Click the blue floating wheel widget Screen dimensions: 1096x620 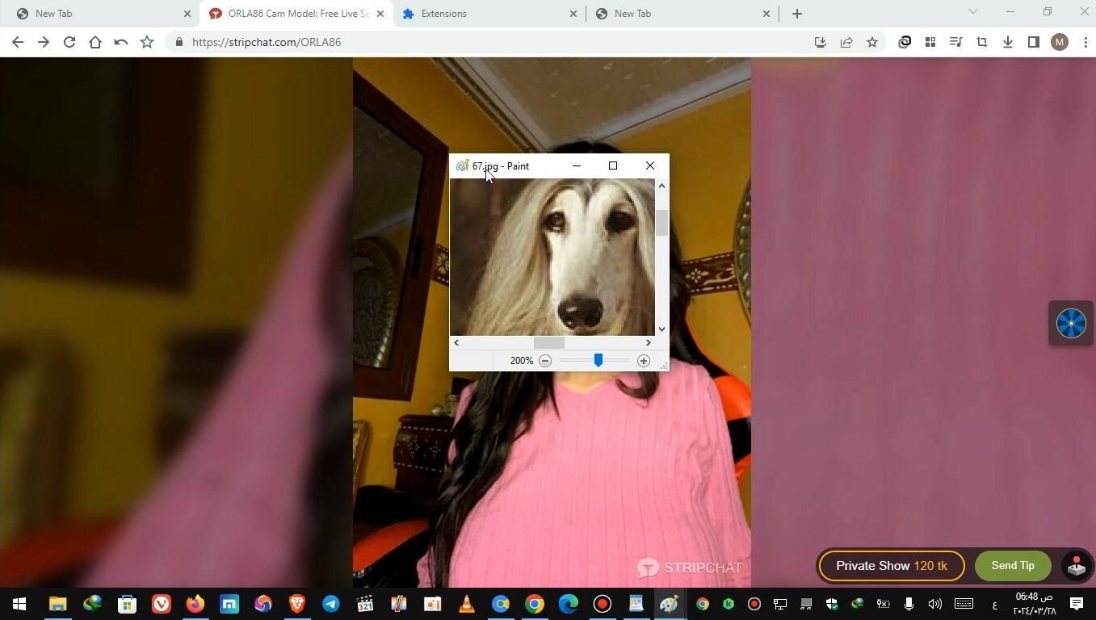pos(1071,324)
